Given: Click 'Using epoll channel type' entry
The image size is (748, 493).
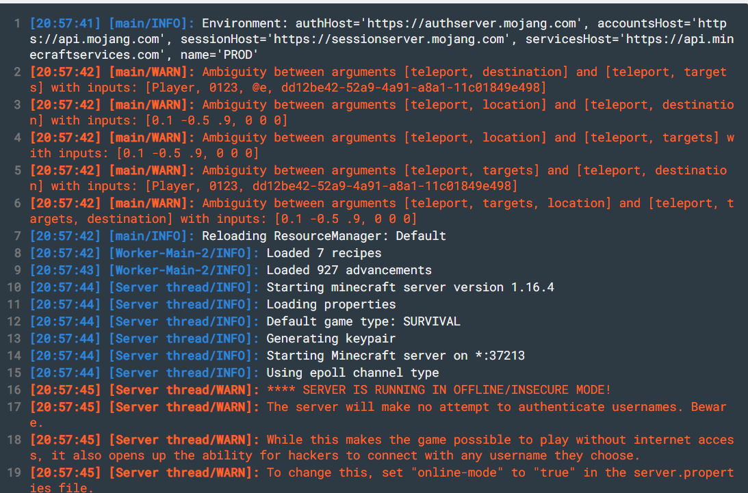Looking at the screenshot, I should tap(352, 373).
